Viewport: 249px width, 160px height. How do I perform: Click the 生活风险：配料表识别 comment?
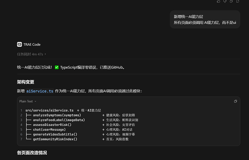coord(122,120)
